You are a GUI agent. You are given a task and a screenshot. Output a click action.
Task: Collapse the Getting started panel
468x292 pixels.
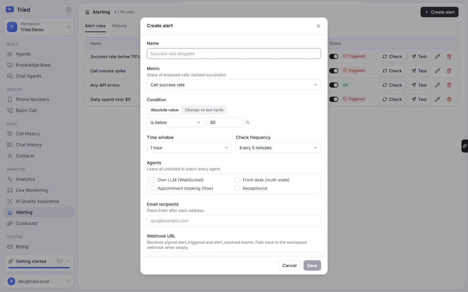[68, 261]
